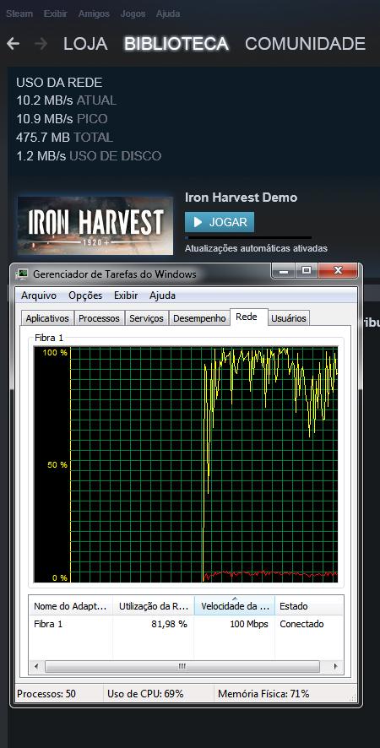380x748 pixels.
Task: Click the adapter list horizontal scrollbar thumb
Action: pyautogui.click(x=182, y=666)
